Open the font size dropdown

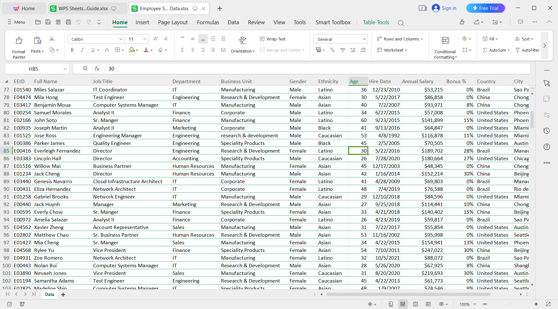(x=144, y=39)
